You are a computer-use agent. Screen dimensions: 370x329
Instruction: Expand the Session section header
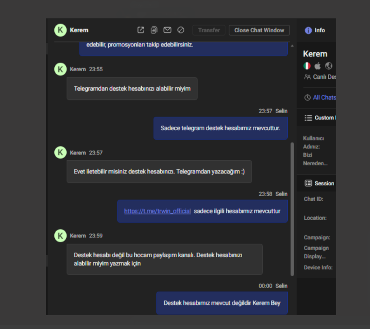pos(316,183)
